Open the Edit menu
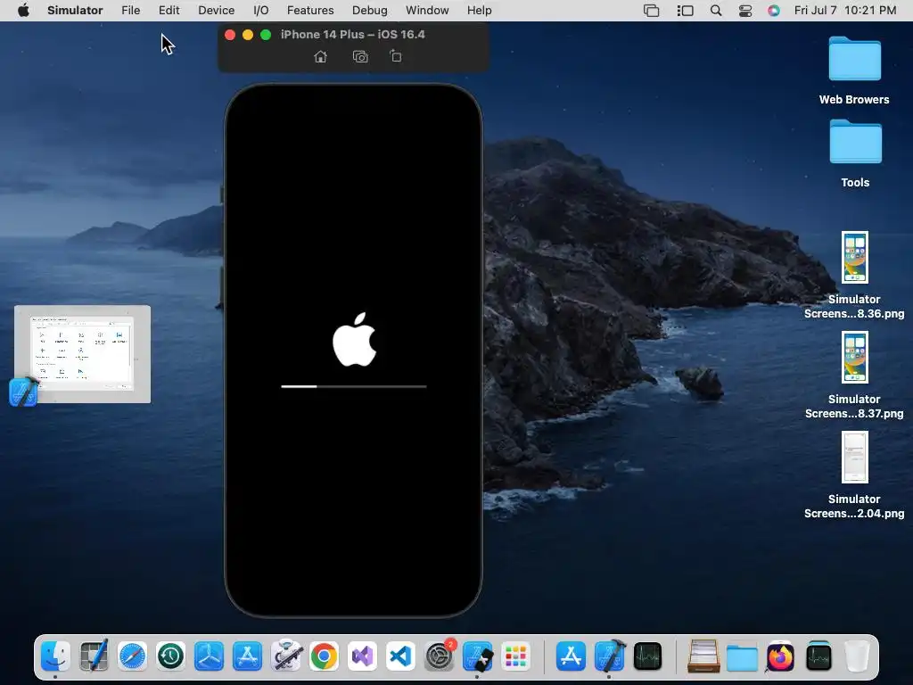The image size is (913, 685). coord(169,10)
